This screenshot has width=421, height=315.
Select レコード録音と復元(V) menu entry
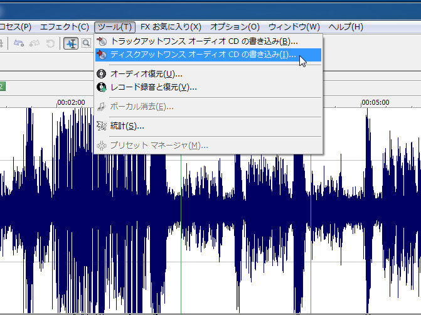point(208,87)
